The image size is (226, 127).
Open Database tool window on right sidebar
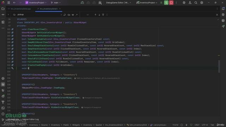click(x=223, y=20)
